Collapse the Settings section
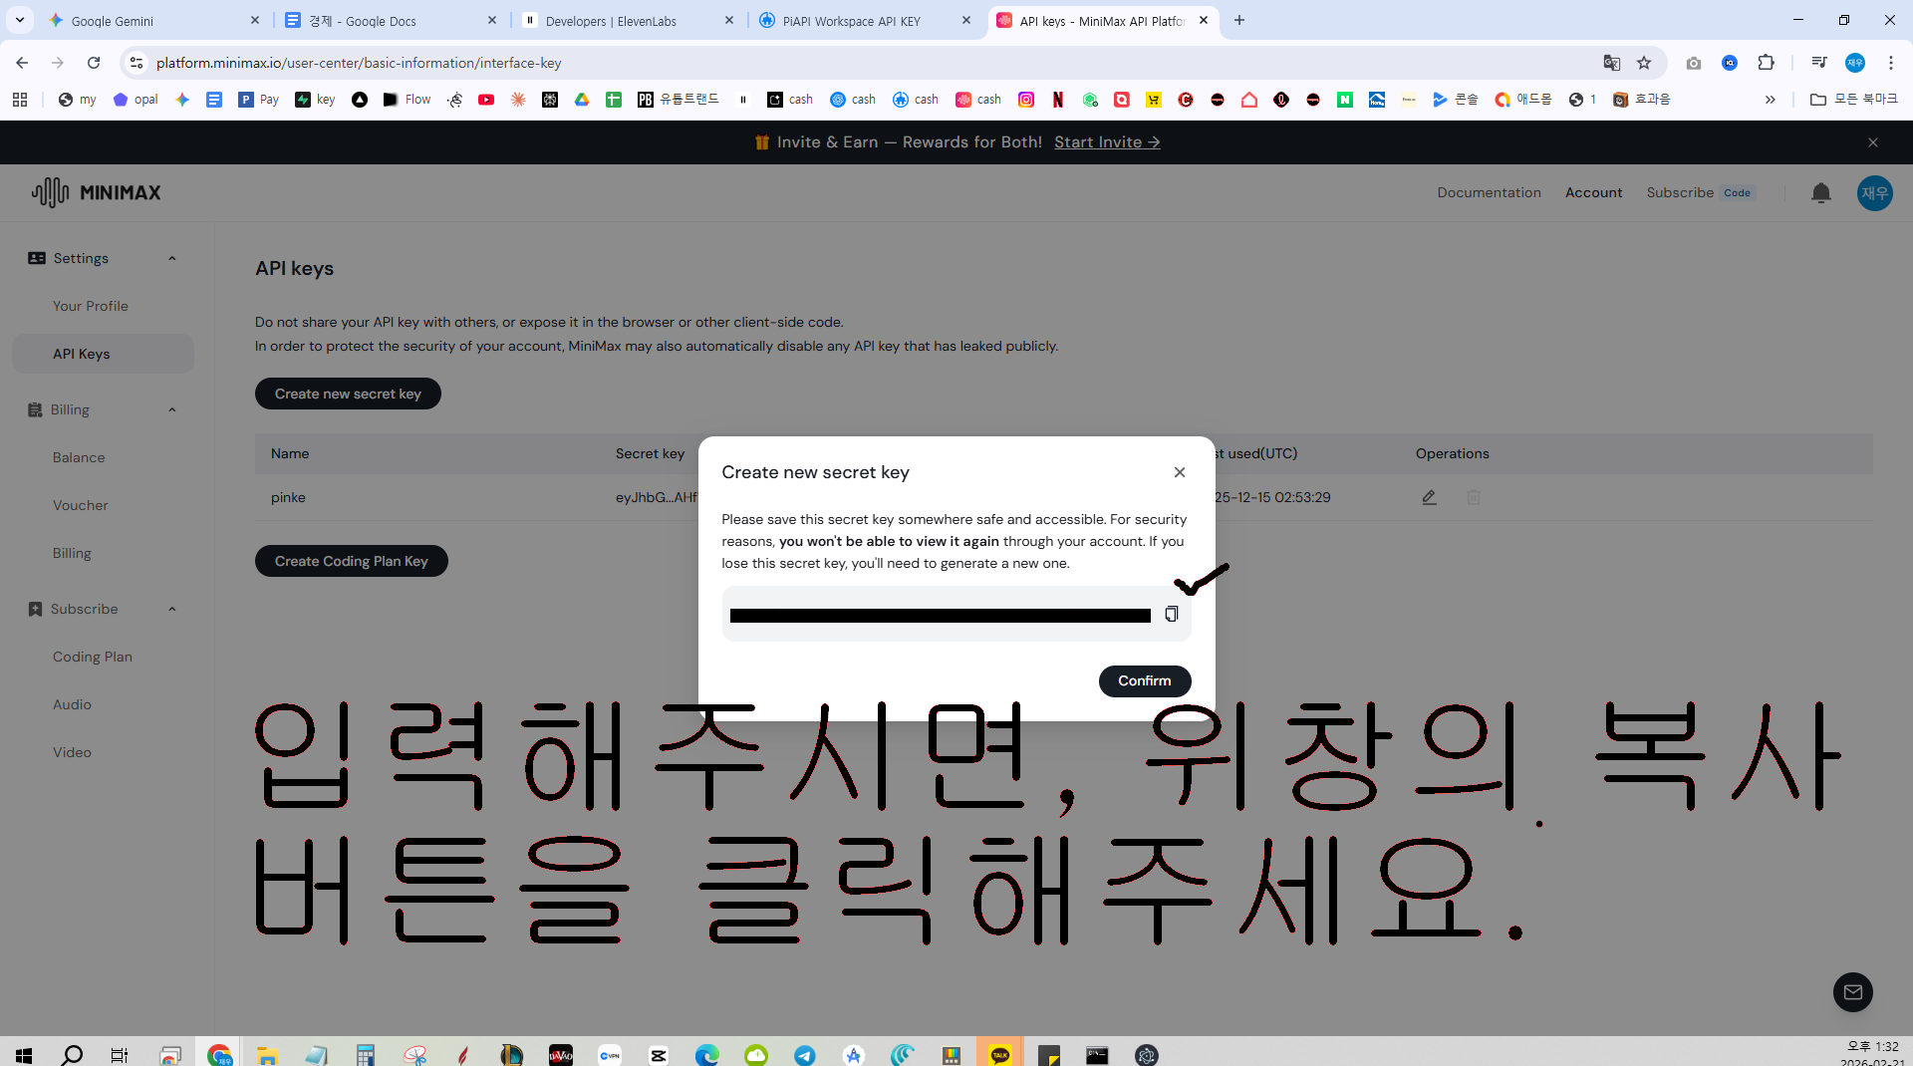The width and height of the screenshot is (1913, 1066). tap(172, 259)
